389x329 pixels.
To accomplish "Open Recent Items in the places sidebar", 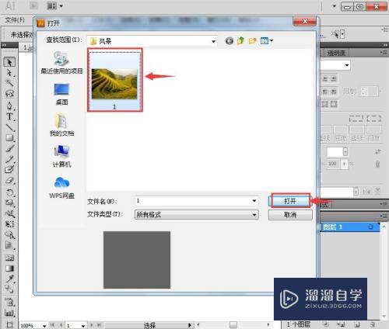I will 61,63.
